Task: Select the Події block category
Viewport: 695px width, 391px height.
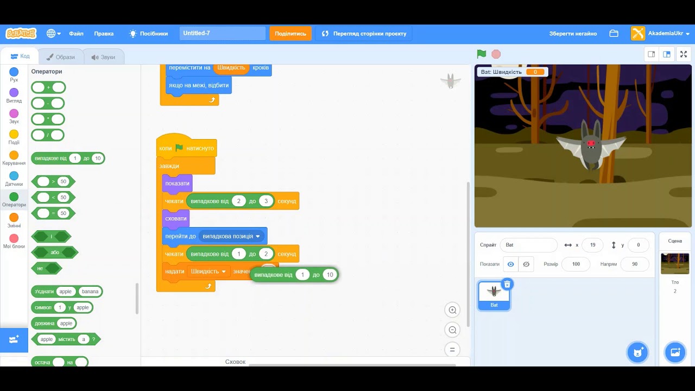Action: (14, 137)
